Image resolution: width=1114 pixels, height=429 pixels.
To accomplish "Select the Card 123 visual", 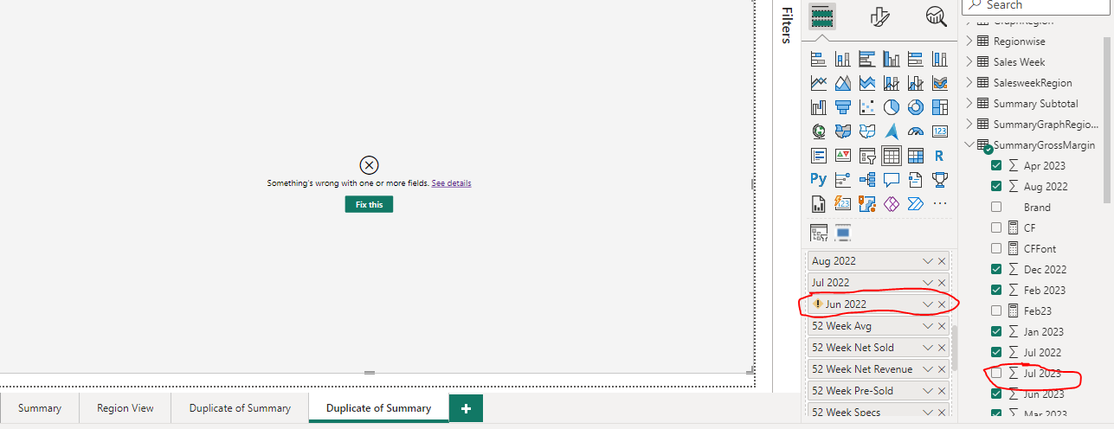I will [939, 131].
